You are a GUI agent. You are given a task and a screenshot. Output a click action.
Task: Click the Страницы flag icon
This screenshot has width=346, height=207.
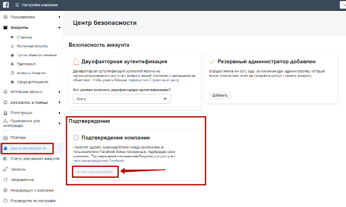click(12, 37)
